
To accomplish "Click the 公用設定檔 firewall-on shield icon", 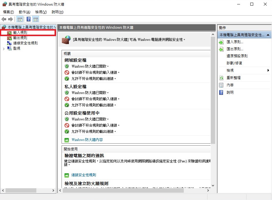I will (x=67, y=119).
